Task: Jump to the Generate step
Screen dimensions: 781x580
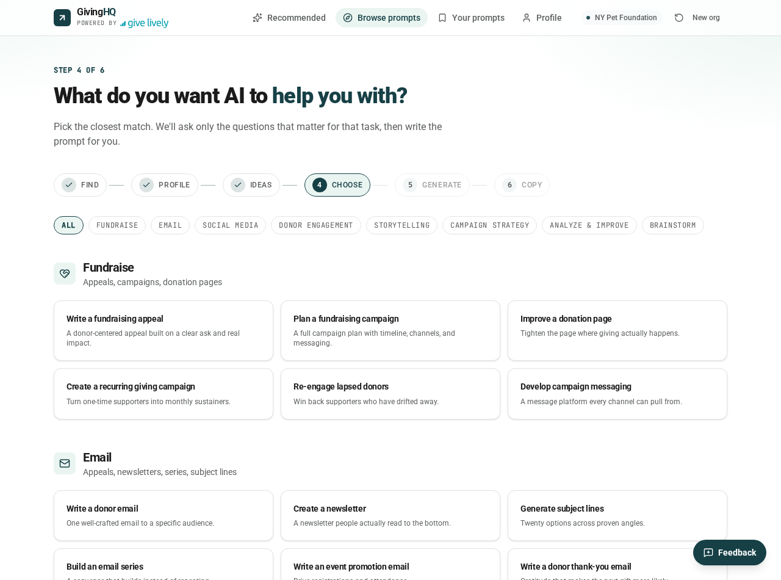Action: [x=432, y=185]
